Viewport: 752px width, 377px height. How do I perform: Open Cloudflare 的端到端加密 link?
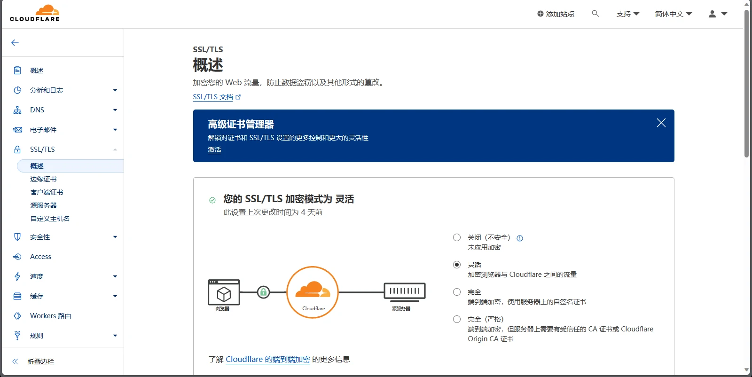(x=268, y=359)
